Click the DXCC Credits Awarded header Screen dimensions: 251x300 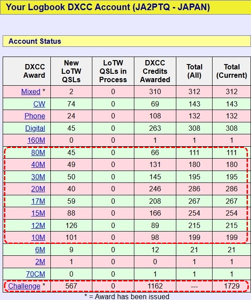click(155, 71)
